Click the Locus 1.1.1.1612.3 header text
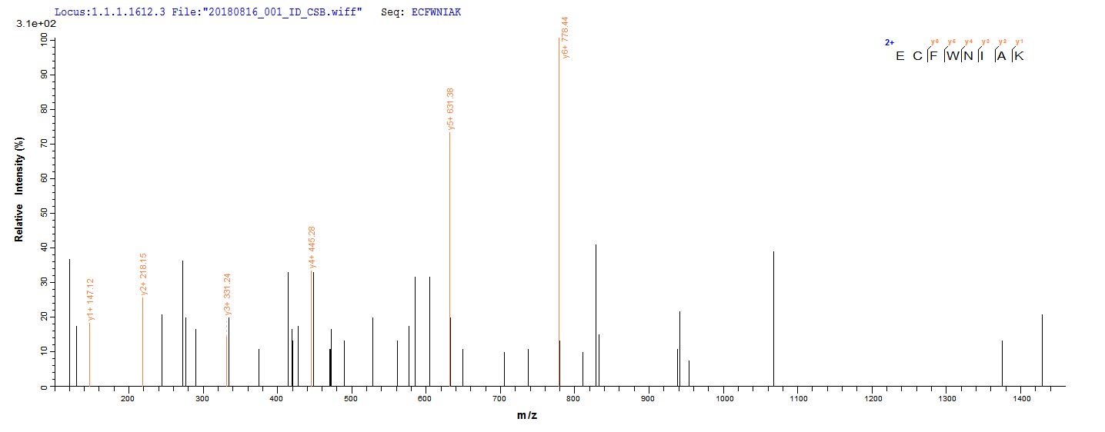 coord(109,13)
